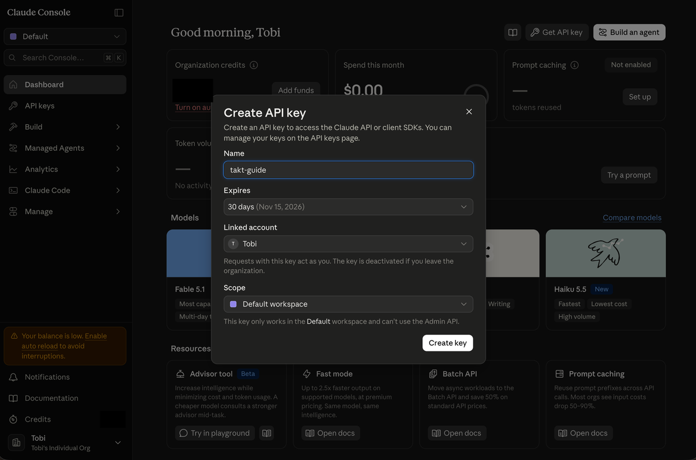This screenshot has width=696, height=460.
Task: Open the Compare models link
Action: pos(632,218)
